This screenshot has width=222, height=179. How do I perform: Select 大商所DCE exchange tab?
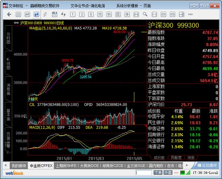click(90, 166)
